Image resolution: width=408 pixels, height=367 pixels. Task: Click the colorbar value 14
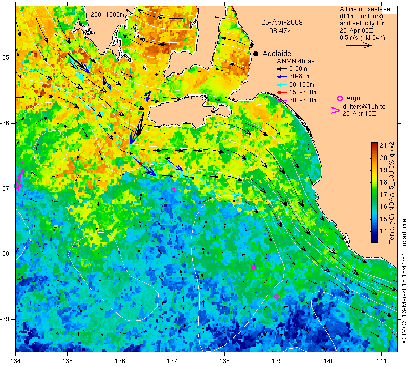click(384, 231)
